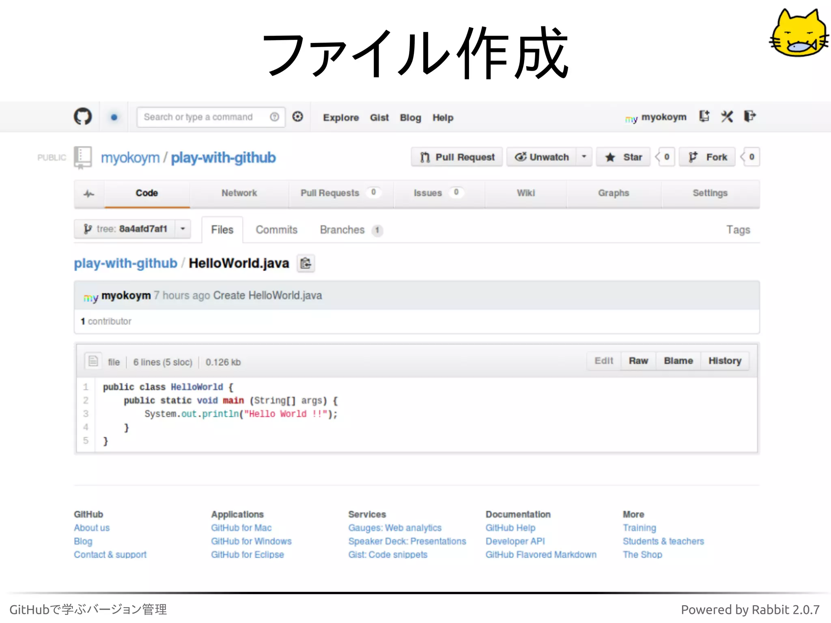This screenshot has height=623, width=831.
Task: Open The Shop footer link
Action: pyautogui.click(x=642, y=554)
